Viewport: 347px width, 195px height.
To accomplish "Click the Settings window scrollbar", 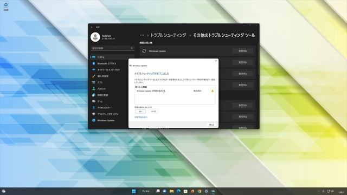I will (259, 60).
